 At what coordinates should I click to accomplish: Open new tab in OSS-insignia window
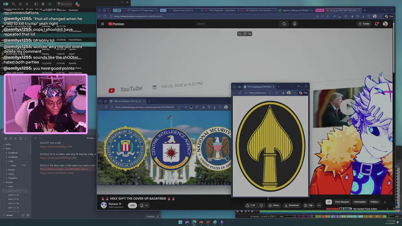tap(279, 87)
